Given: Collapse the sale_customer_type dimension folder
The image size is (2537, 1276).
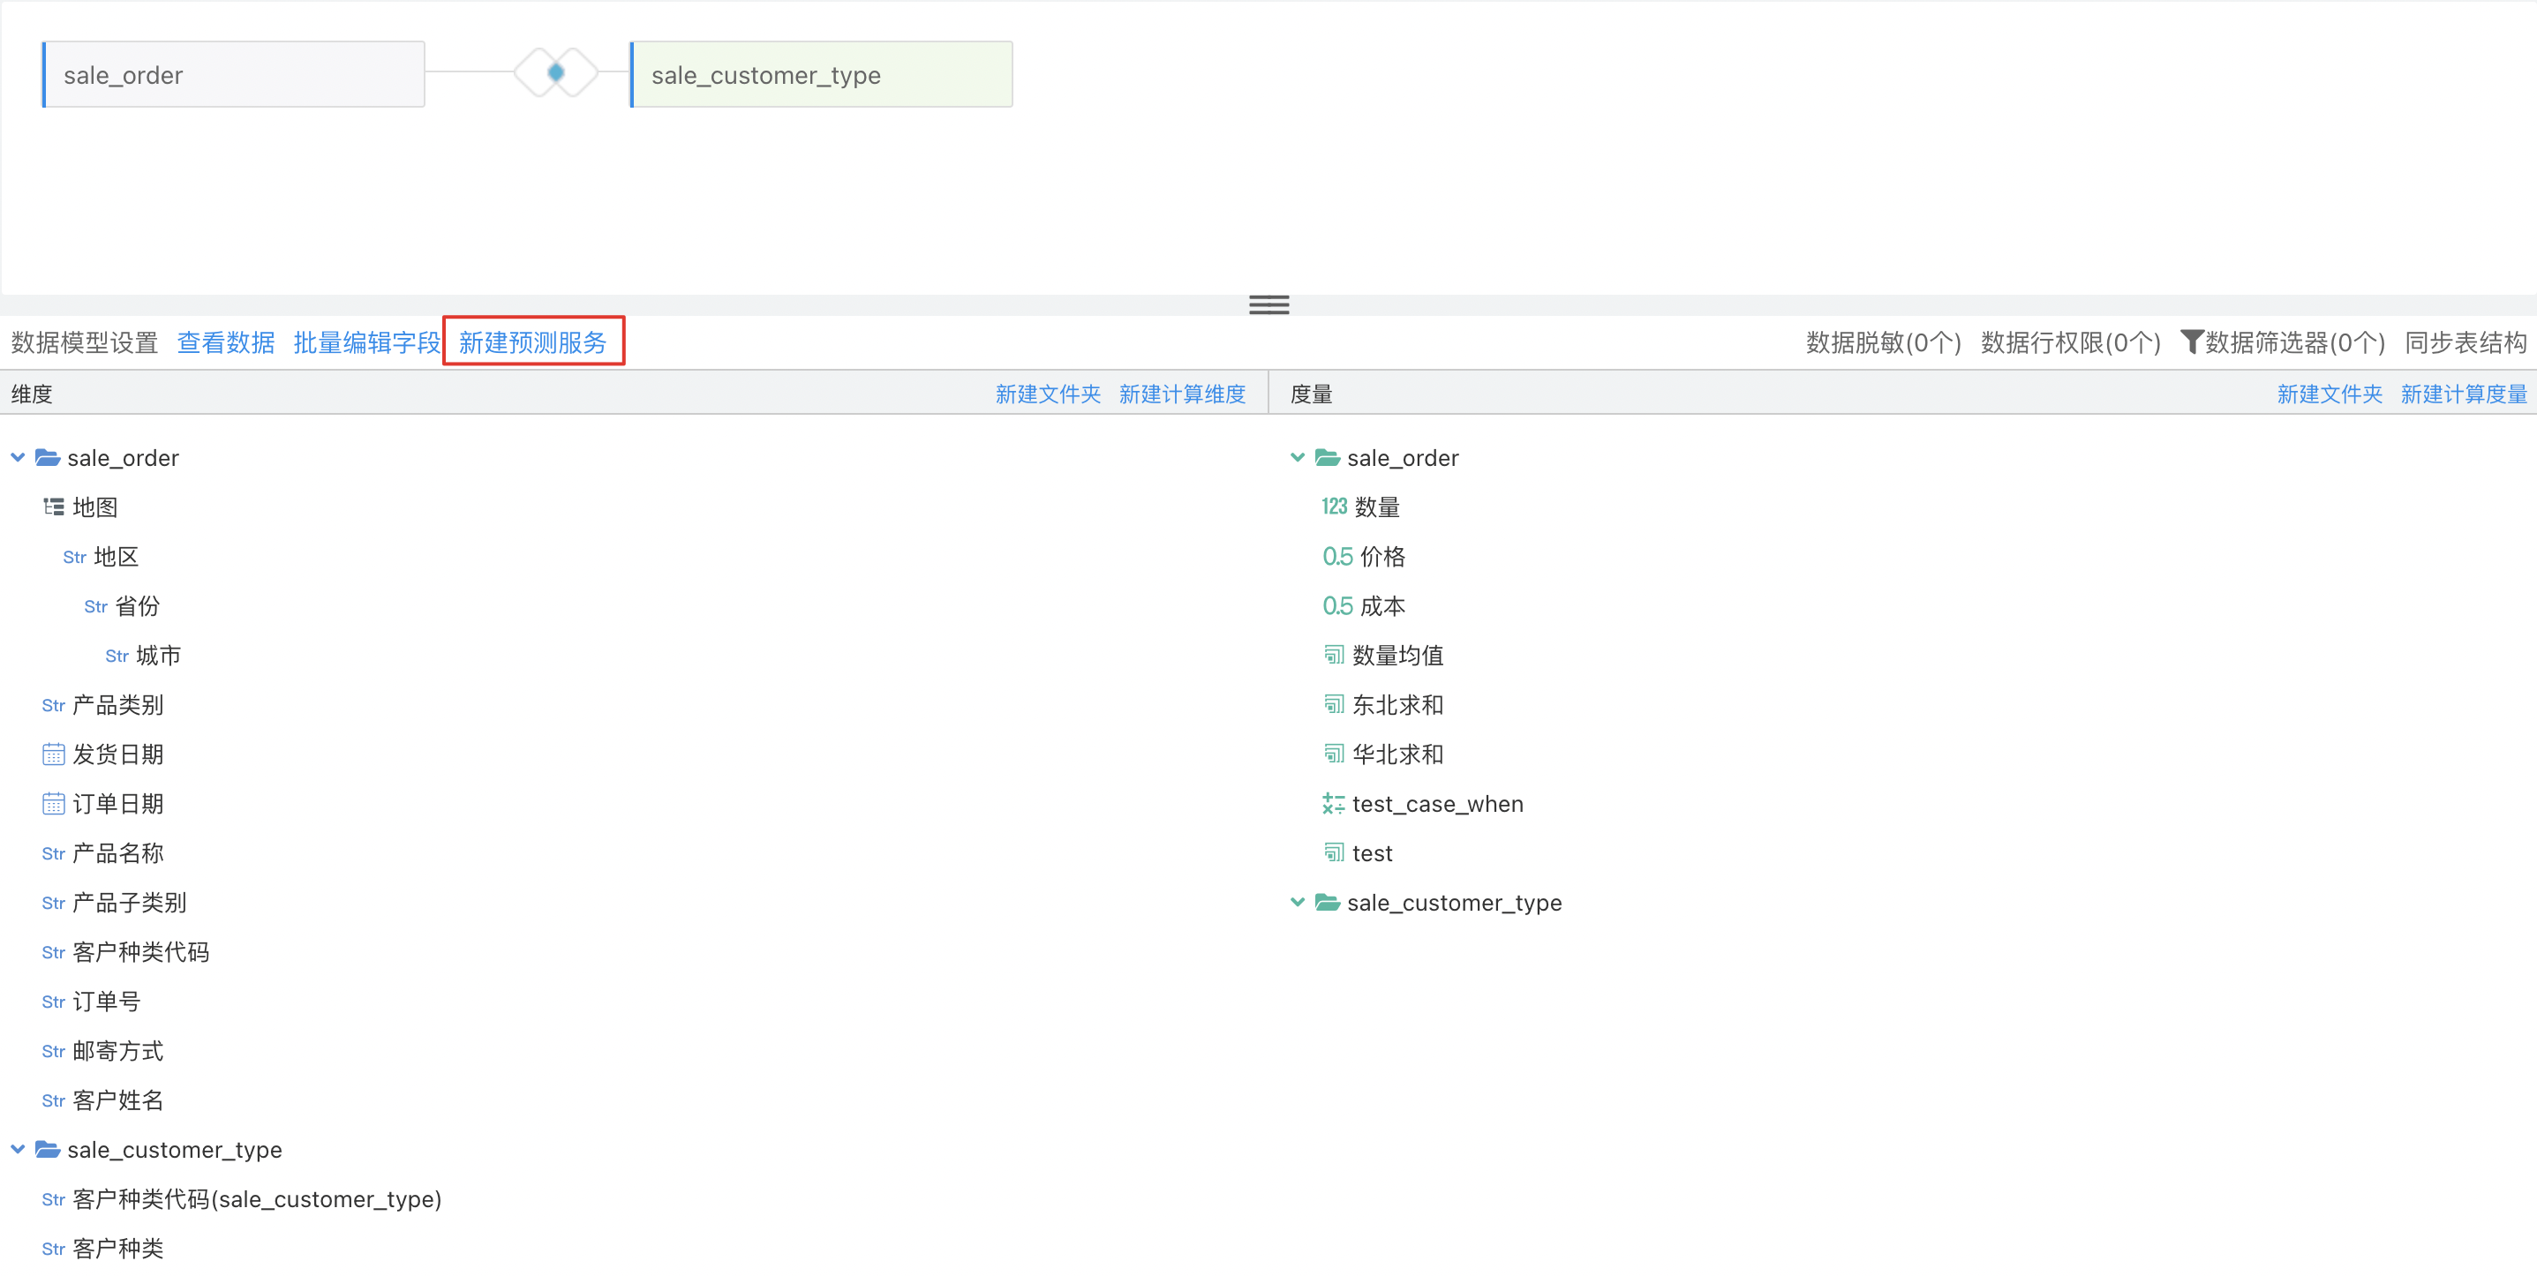Looking at the screenshot, I should [18, 1149].
